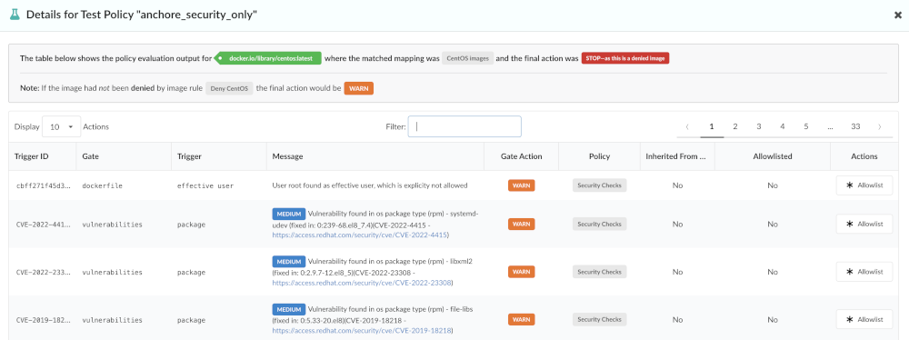Allowlist the CVE-2019-18218 file-libs finding
The width and height of the screenshot is (909, 340).
(x=864, y=319)
